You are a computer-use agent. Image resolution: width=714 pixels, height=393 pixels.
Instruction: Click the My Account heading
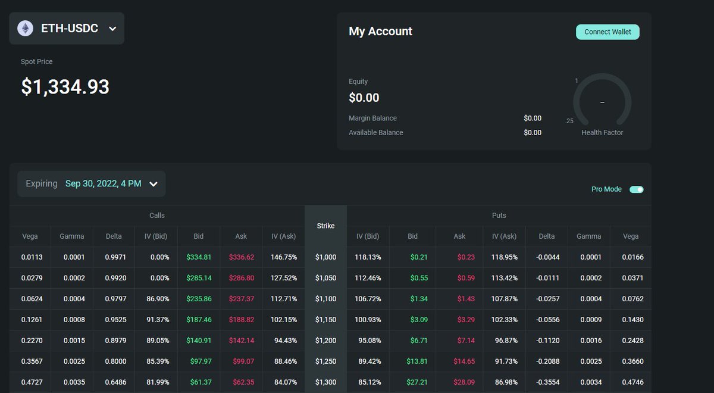[381, 32]
